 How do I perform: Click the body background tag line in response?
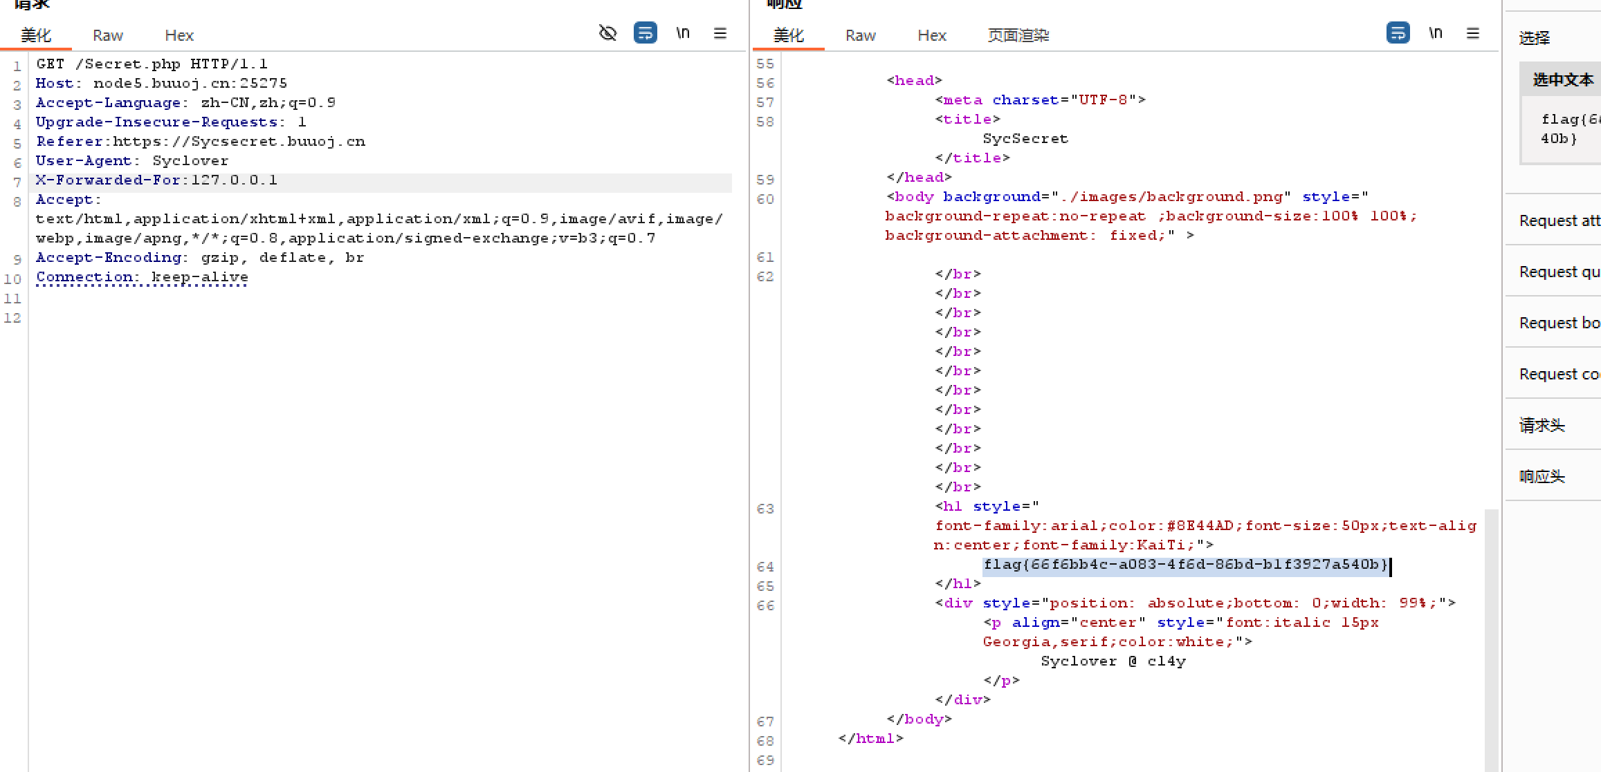1127,196
